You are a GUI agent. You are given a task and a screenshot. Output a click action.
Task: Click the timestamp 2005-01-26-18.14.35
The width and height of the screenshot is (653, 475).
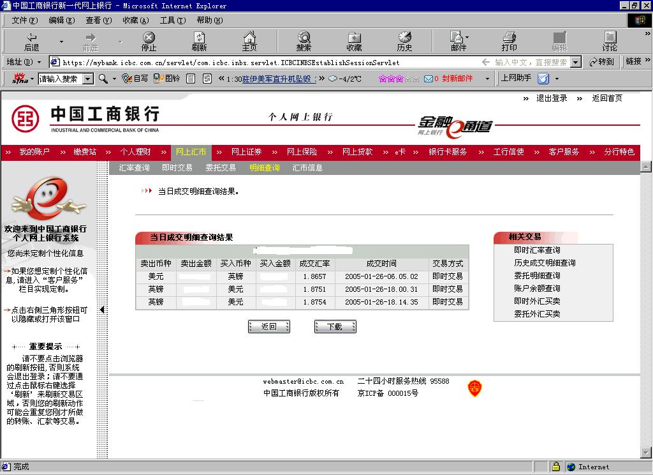click(x=381, y=302)
